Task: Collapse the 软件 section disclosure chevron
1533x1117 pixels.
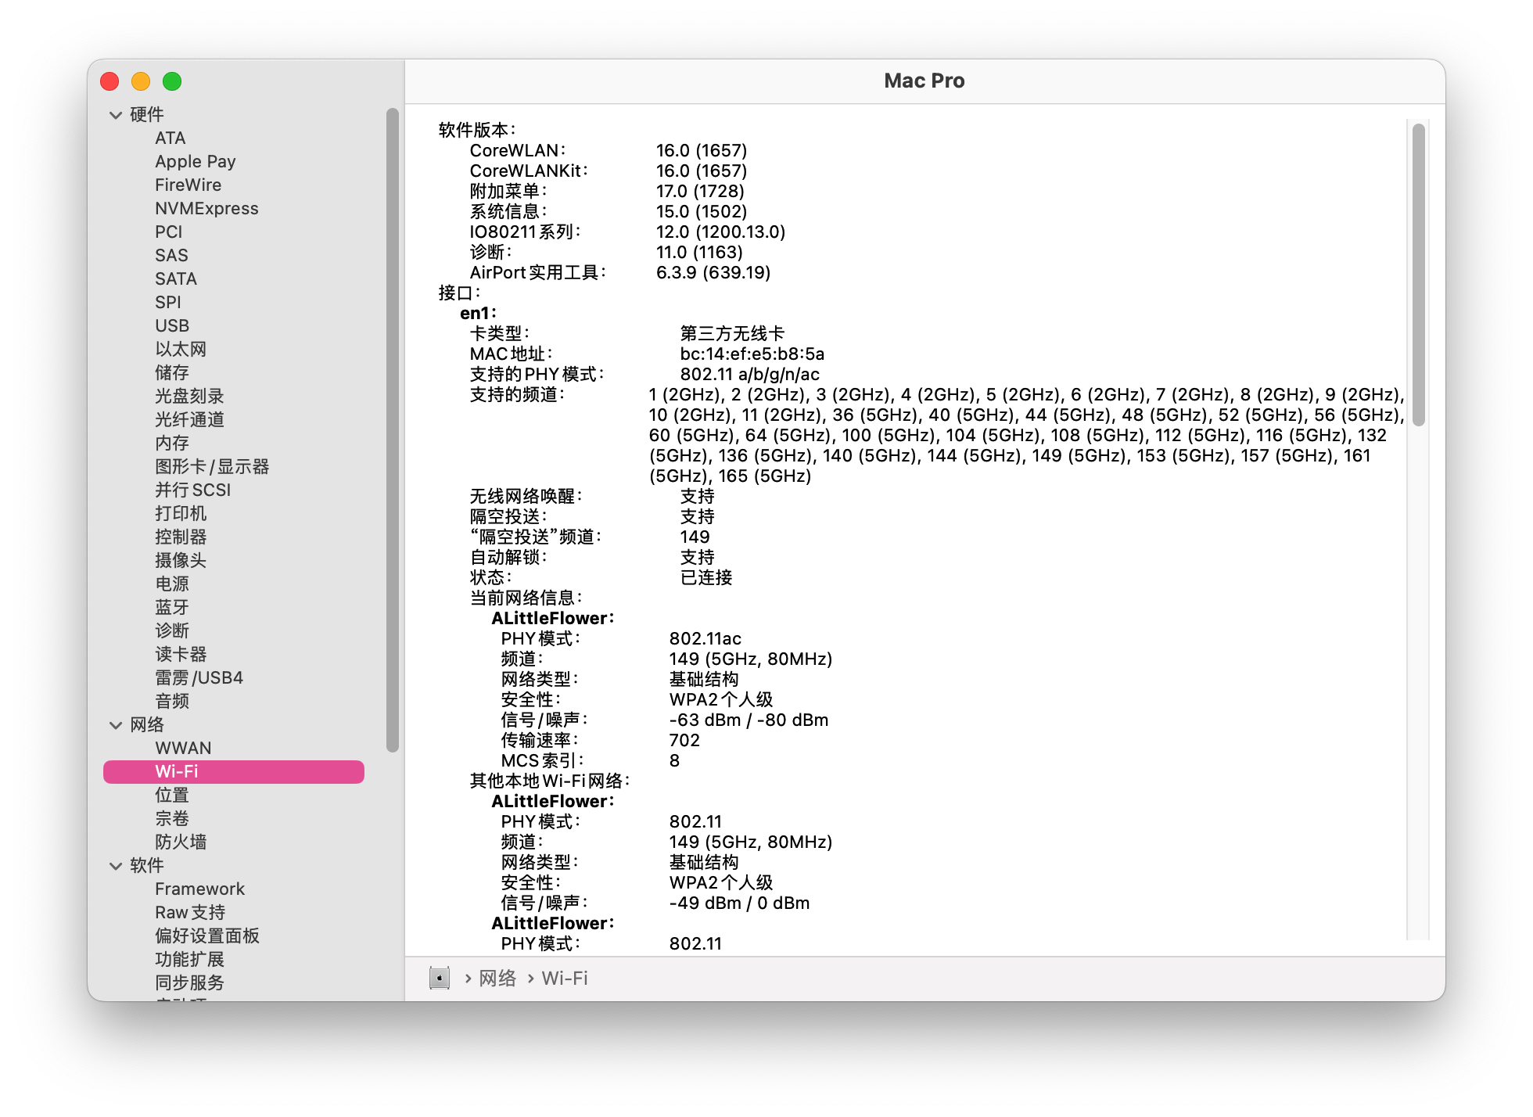Action: tap(116, 866)
